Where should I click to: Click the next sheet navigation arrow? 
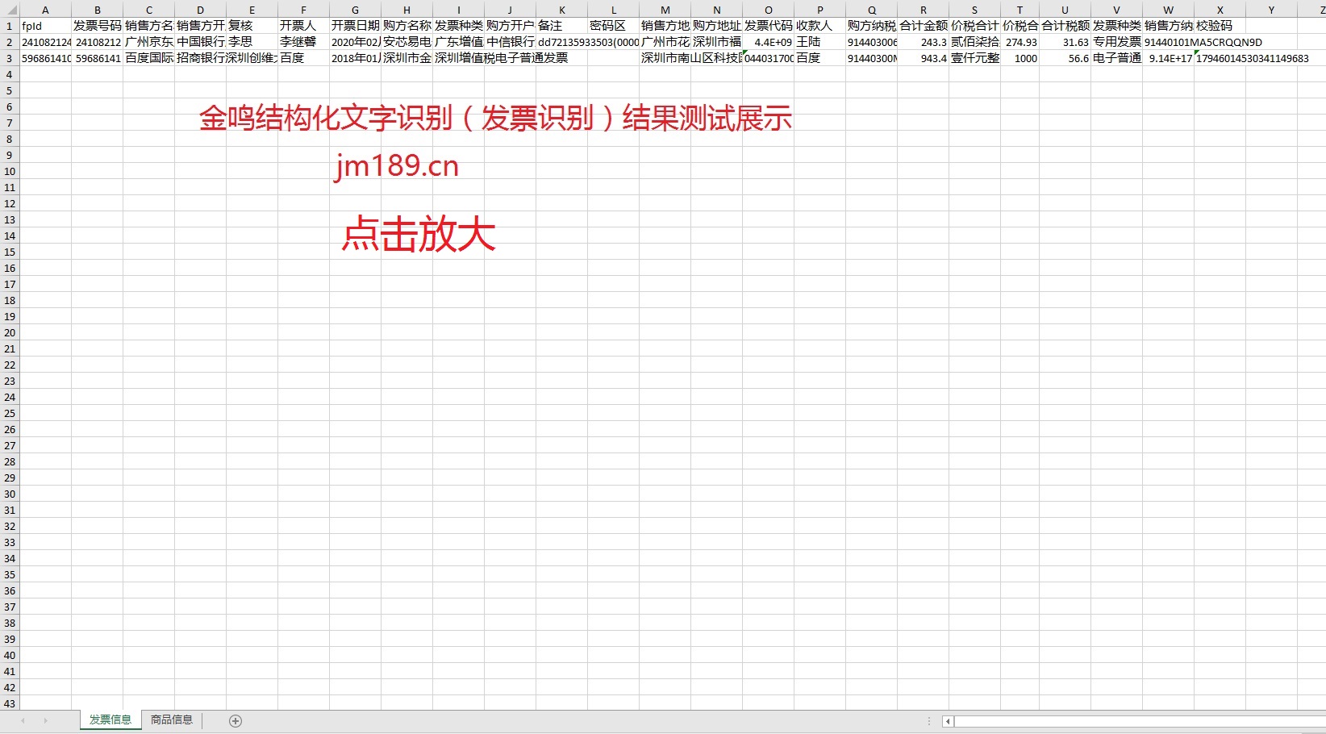(45, 721)
